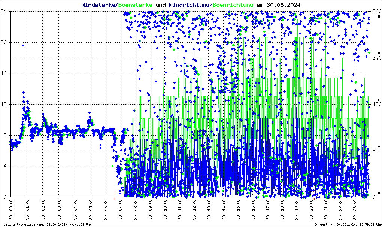Click the '360' label on the right axis

375,12
